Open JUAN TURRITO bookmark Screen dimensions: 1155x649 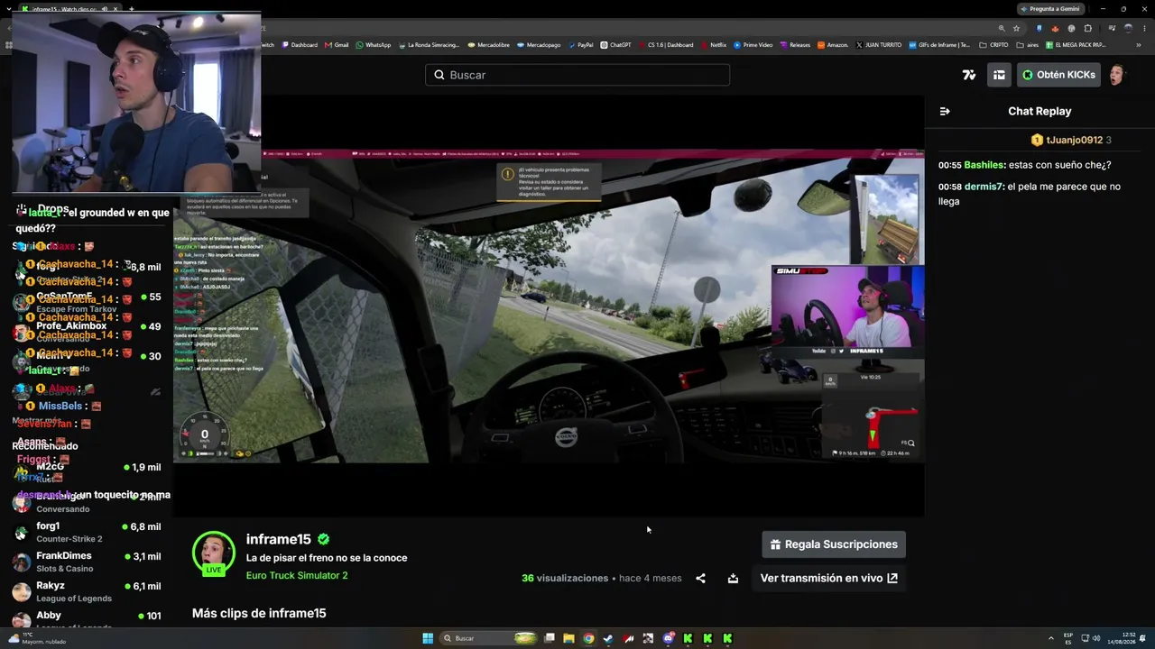(879, 45)
